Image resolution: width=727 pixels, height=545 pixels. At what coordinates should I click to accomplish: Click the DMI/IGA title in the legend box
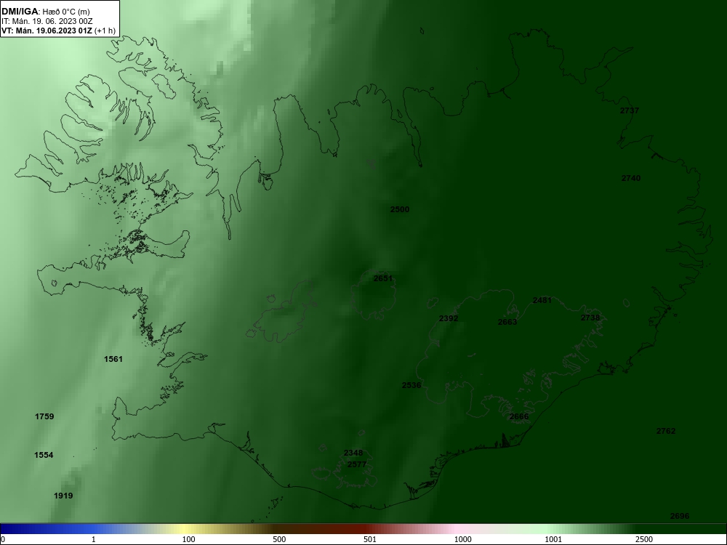point(20,12)
